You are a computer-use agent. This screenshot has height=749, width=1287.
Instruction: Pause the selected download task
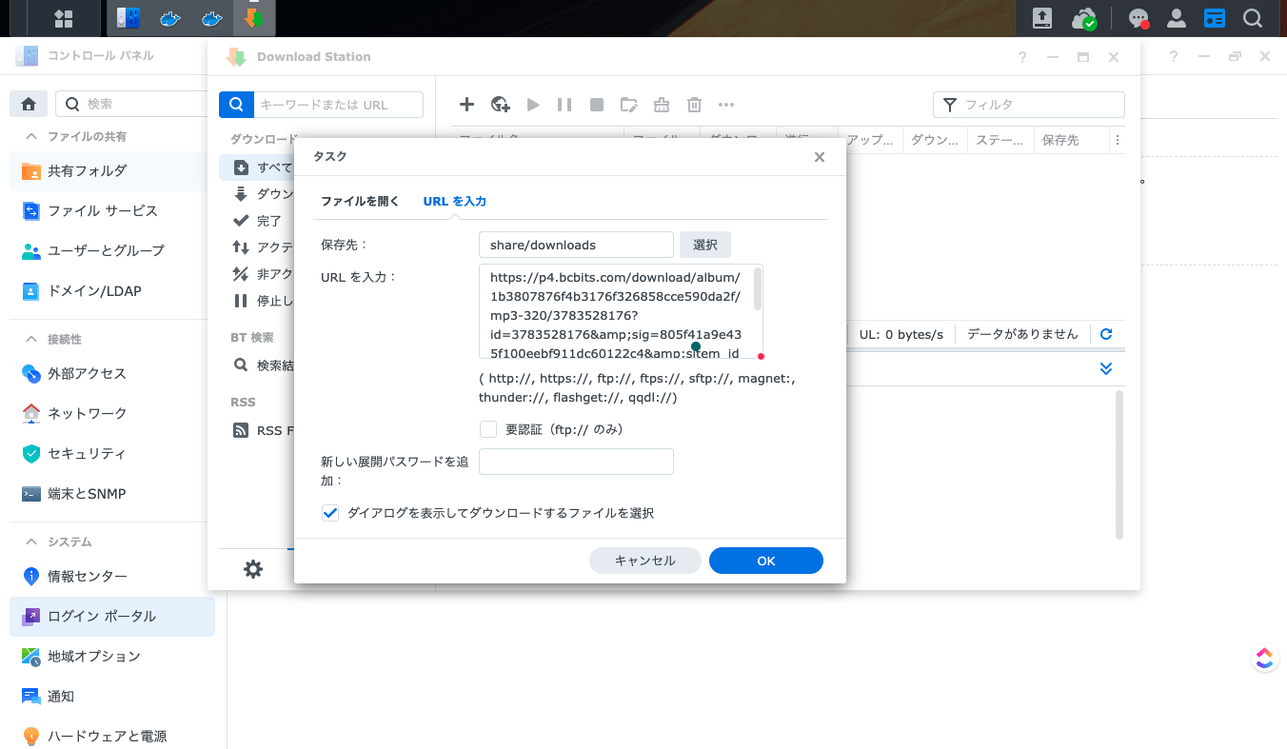tap(564, 105)
